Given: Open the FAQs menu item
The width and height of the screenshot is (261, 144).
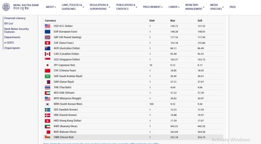Looking at the screenshot, I should click(x=232, y=7).
